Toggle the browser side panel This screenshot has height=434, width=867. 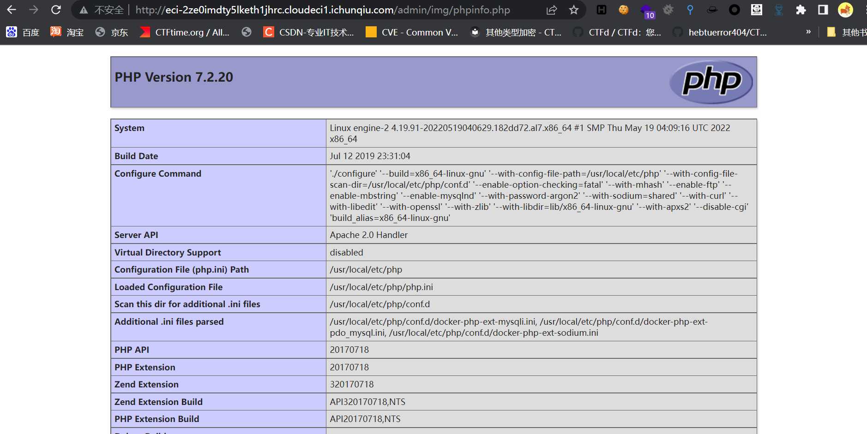pyautogui.click(x=823, y=10)
